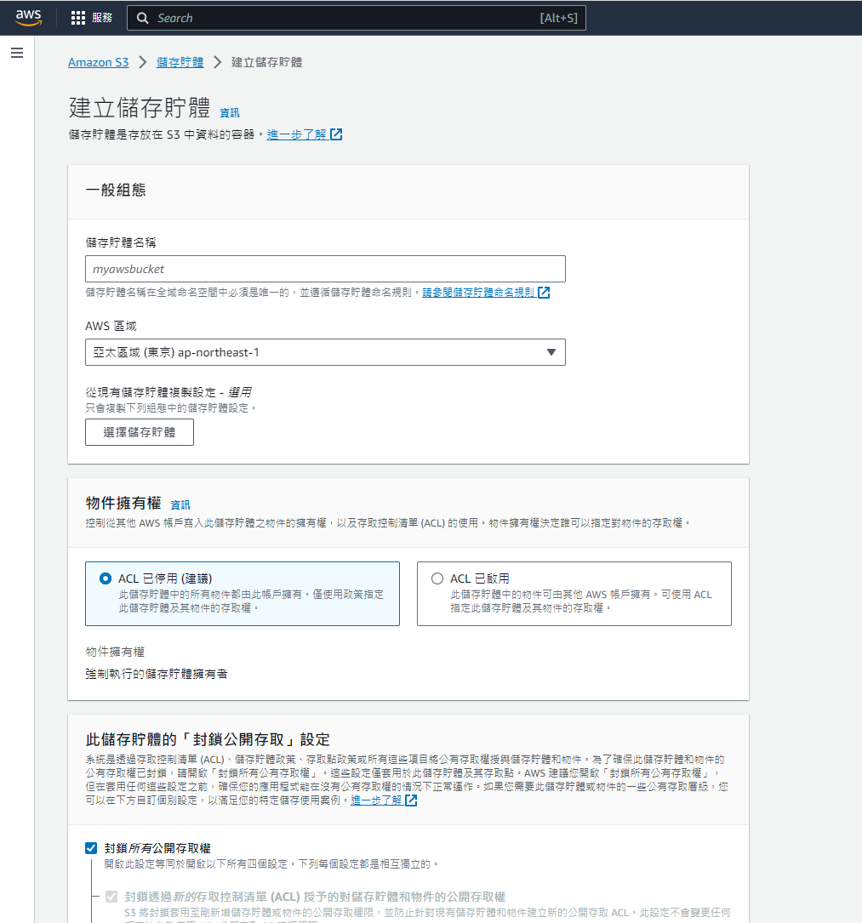The height and width of the screenshot is (923, 862).
Task: Open 資訊 link next to 建立儲存貯體 title
Action: pos(230,113)
